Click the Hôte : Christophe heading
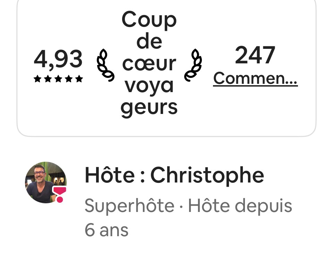Viewport: 333px width, 258px height. (174, 175)
